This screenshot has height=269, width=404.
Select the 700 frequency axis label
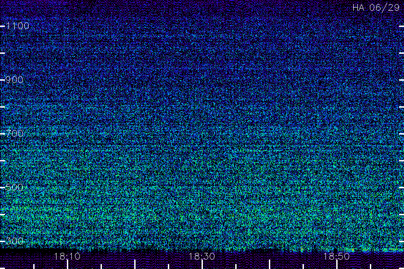14,133
